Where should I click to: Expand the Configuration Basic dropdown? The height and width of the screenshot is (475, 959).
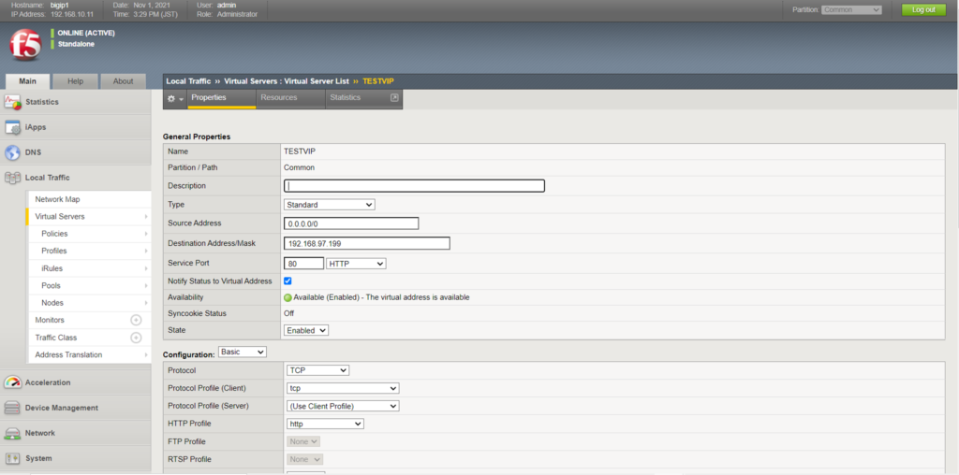pyautogui.click(x=243, y=352)
